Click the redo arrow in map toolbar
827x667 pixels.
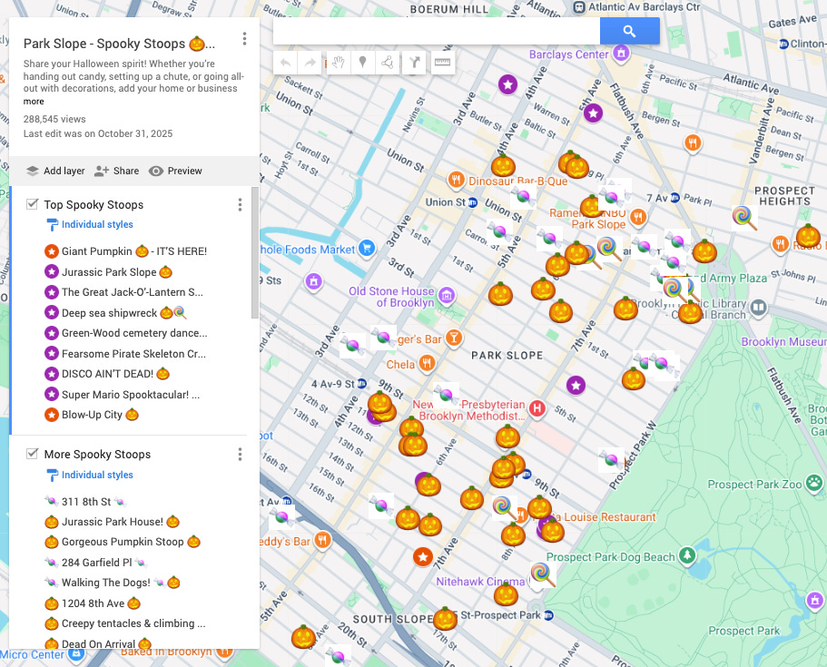pos(310,63)
